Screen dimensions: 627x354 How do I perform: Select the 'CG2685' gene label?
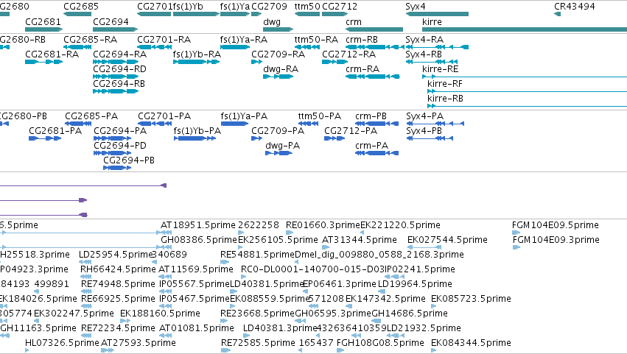point(81,7)
